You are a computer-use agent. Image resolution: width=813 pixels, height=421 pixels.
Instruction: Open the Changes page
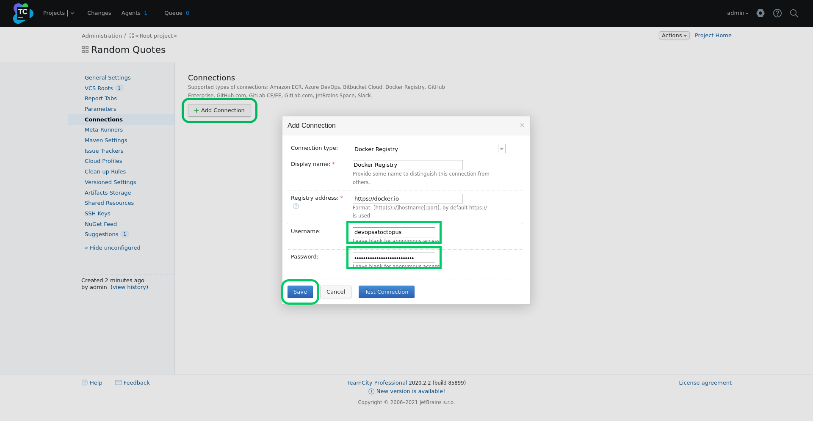coord(99,13)
